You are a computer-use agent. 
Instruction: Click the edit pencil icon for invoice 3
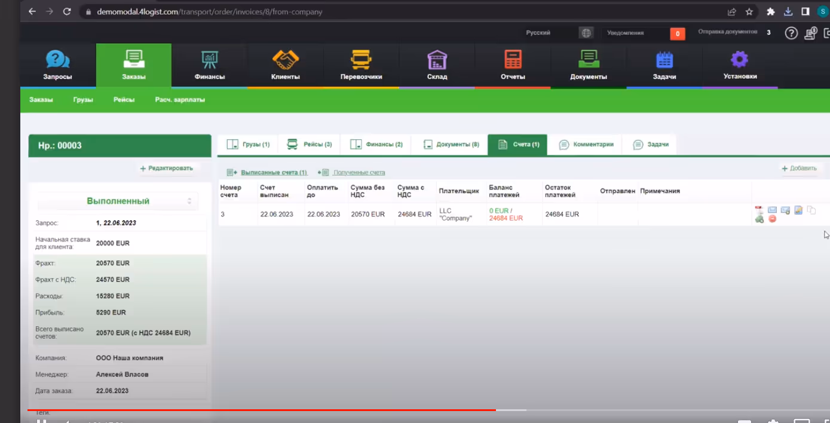click(x=798, y=210)
